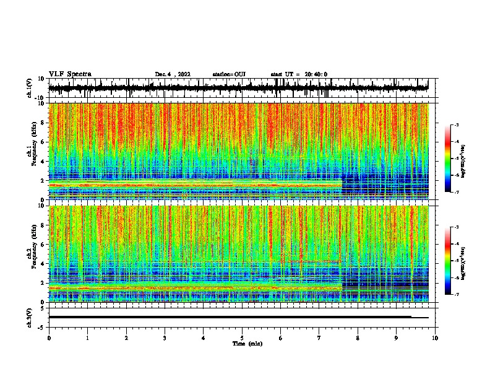
Task: Click the "10" tick on the time axis
Action: click(x=435, y=338)
